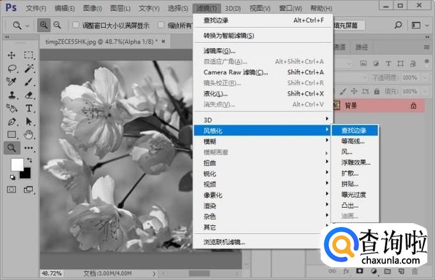The width and height of the screenshot is (435, 280).
Task: Click the black background color swatch
Action: pyautogui.click(x=26, y=174)
